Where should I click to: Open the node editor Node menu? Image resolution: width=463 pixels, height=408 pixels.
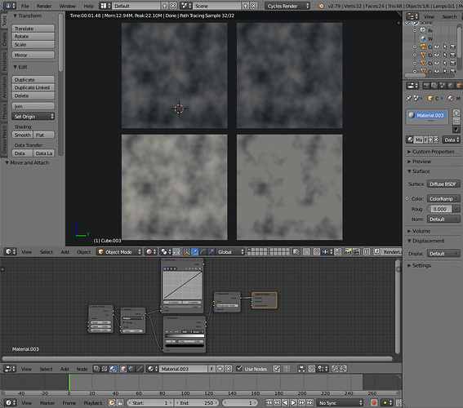coord(82,369)
